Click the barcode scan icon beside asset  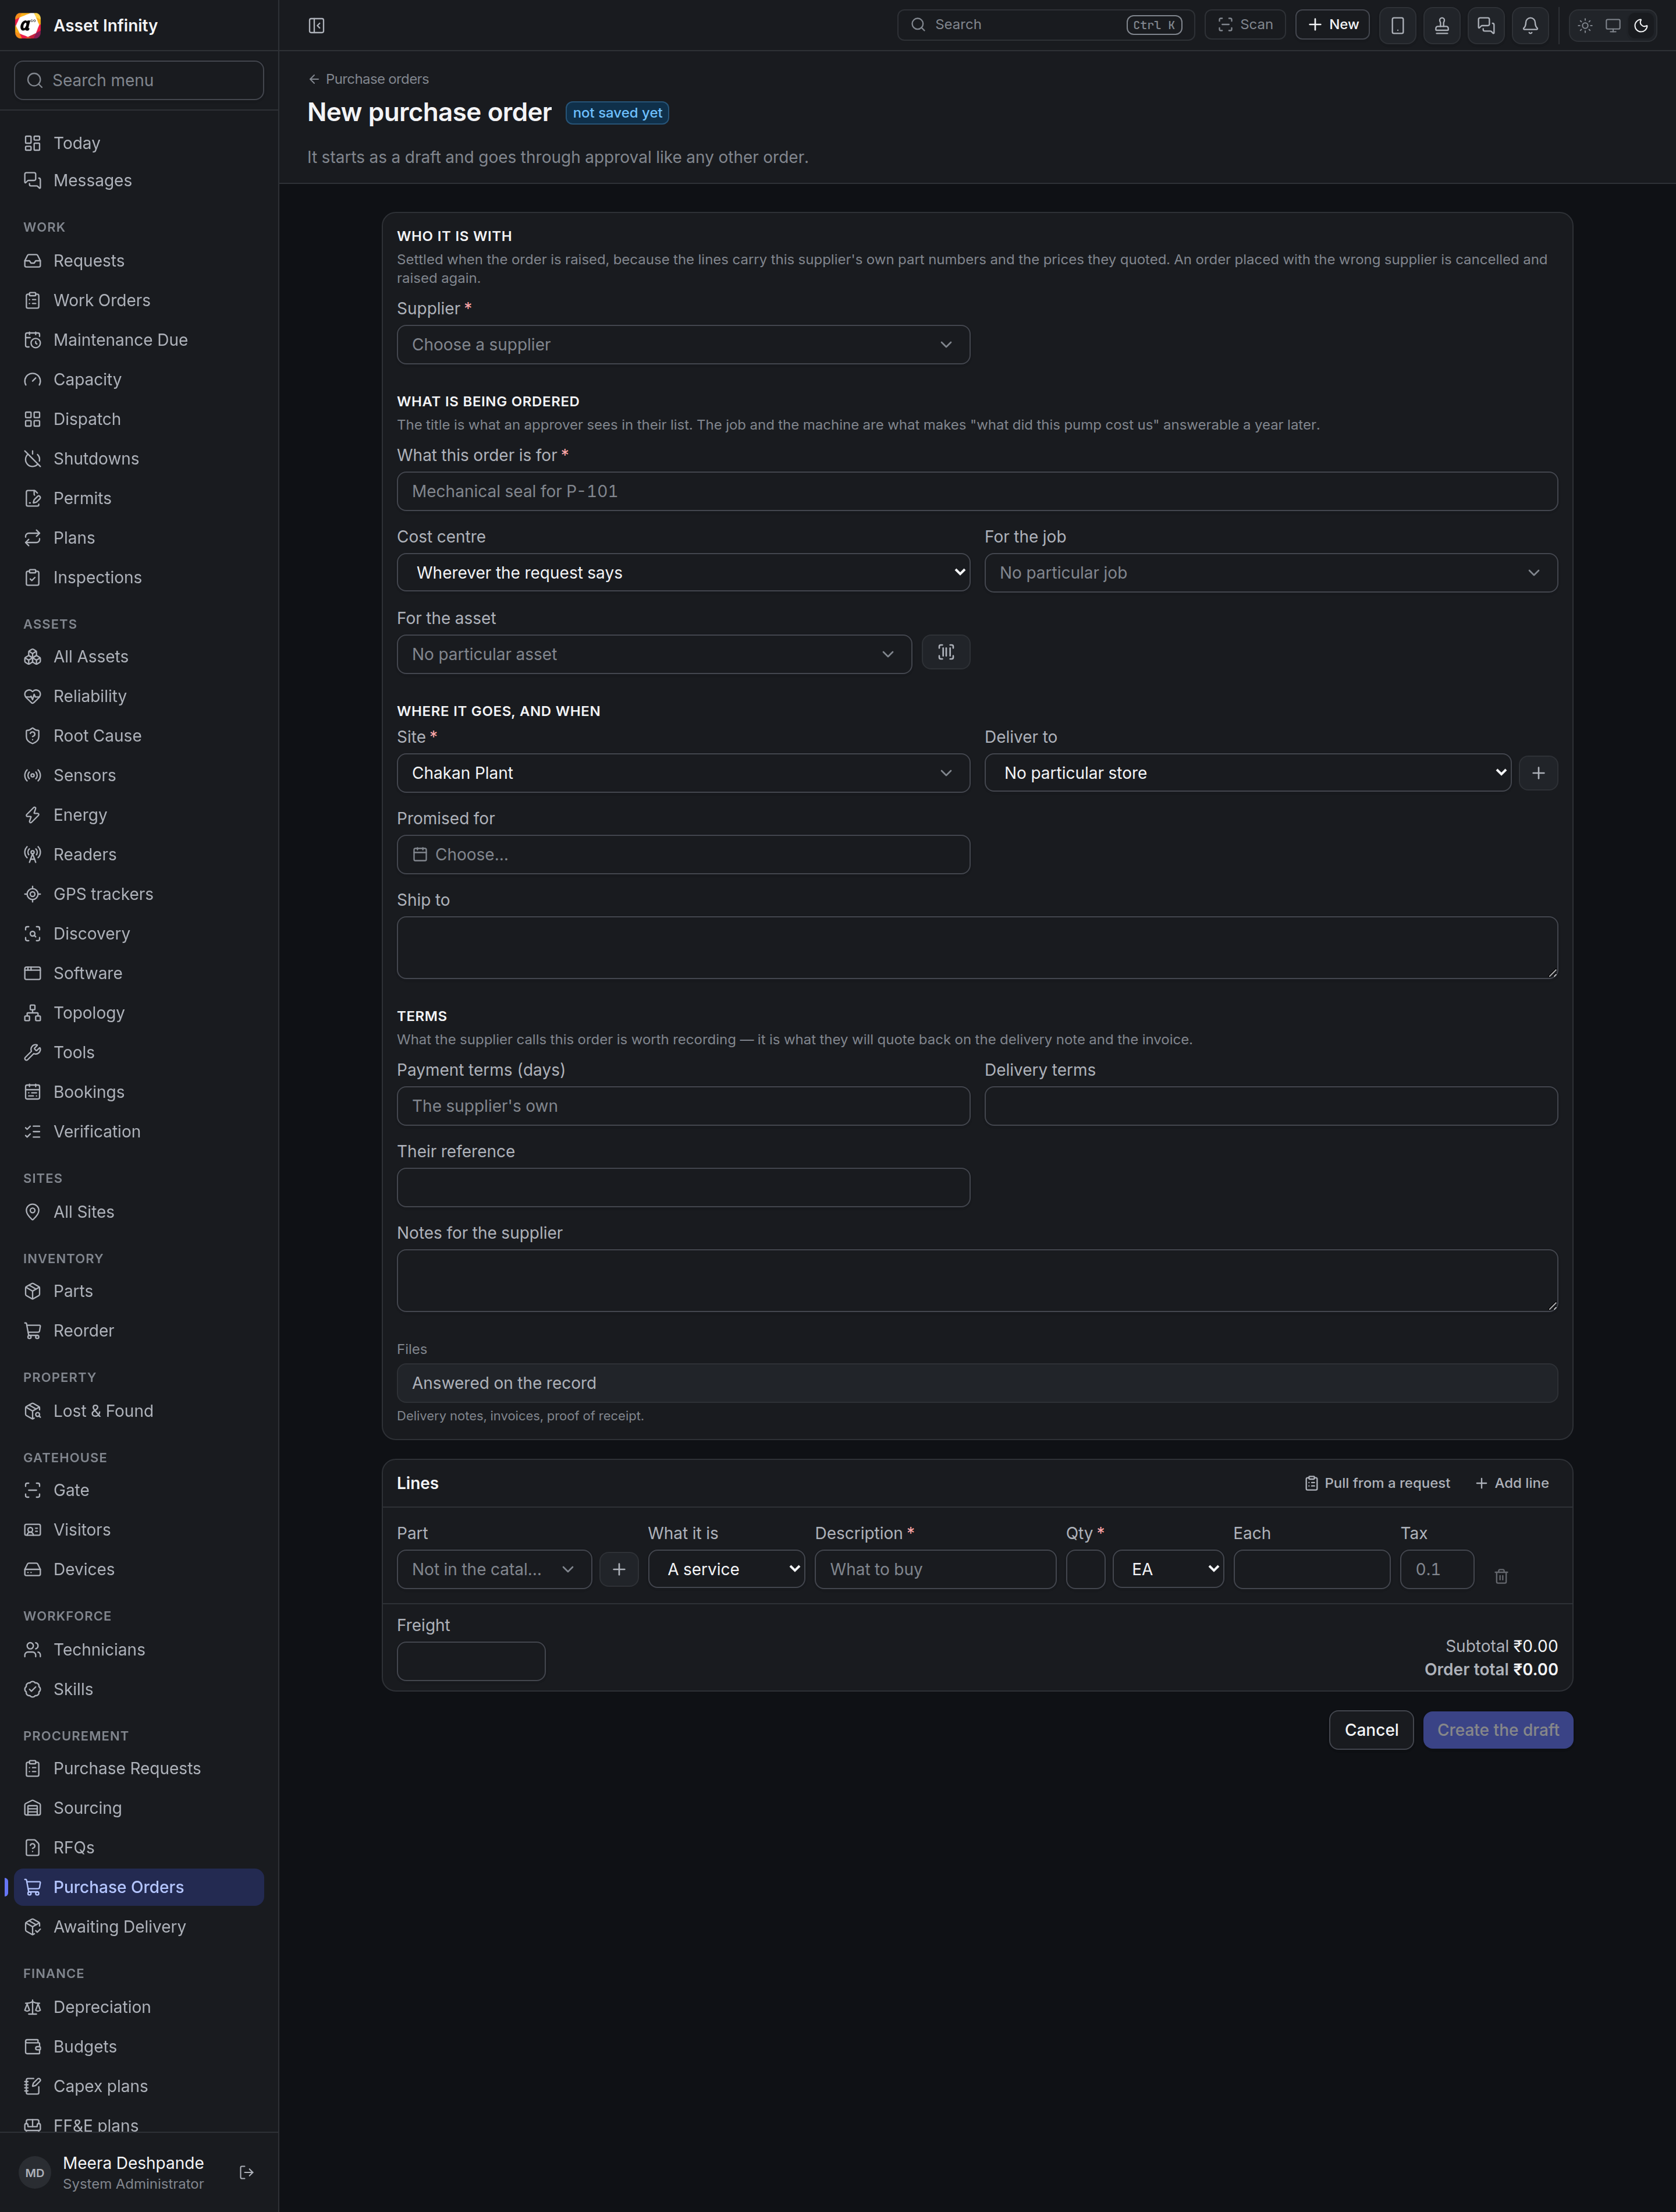945,652
